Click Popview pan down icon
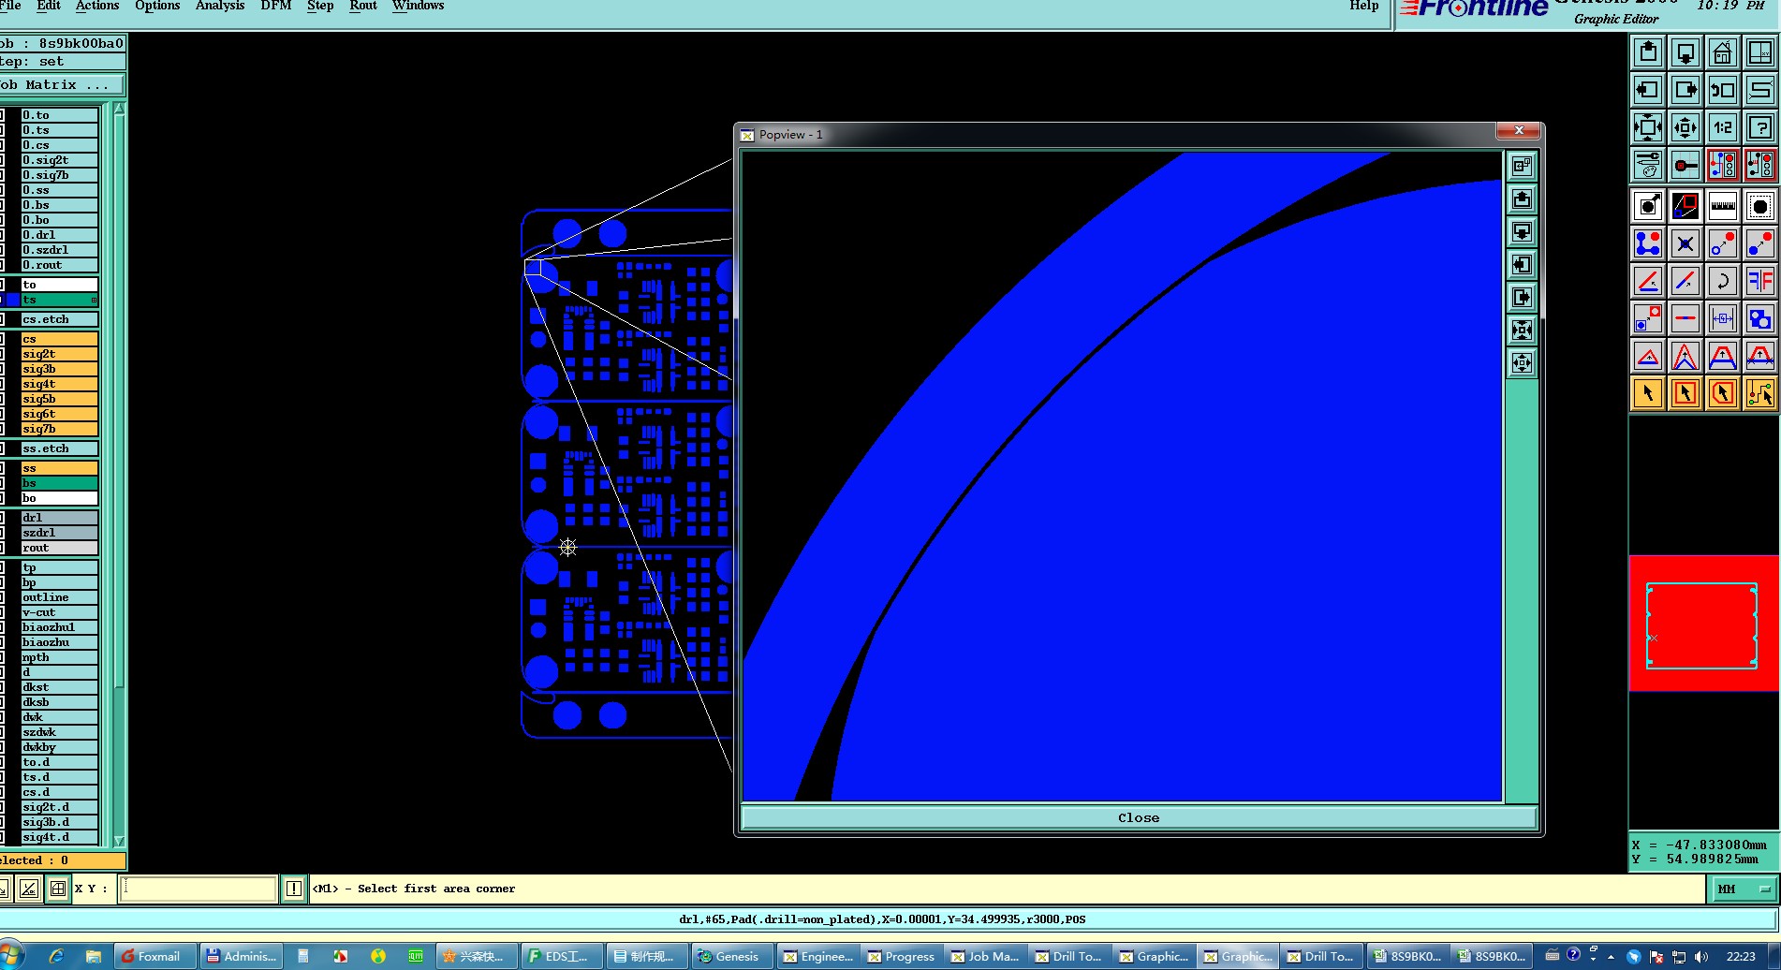The width and height of the screenshot is (1781, 970). (x=1523, y=231)
